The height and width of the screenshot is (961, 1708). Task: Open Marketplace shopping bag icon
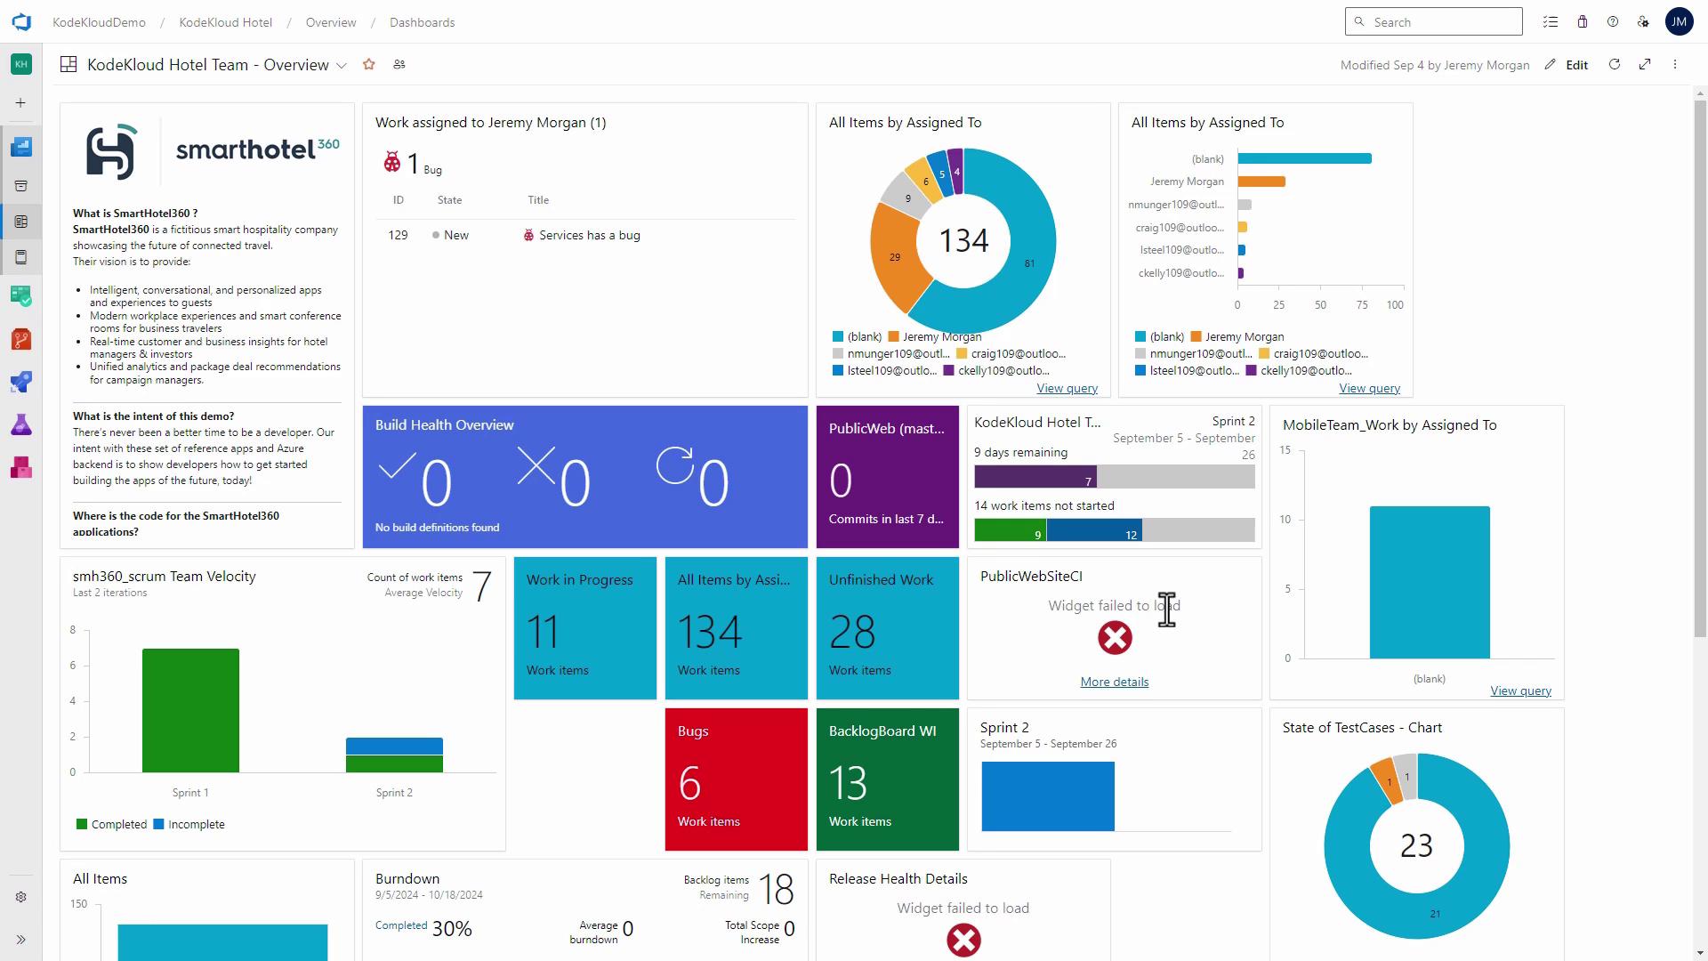coord(1582,22)
